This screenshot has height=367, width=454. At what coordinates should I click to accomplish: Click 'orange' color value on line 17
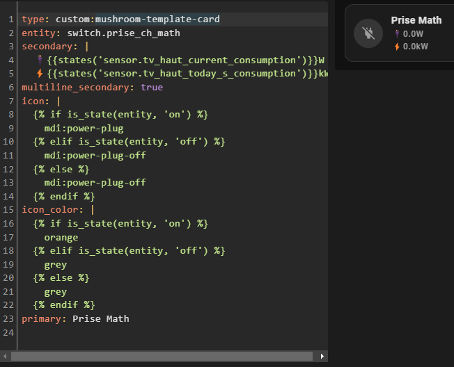coord(61,238)
